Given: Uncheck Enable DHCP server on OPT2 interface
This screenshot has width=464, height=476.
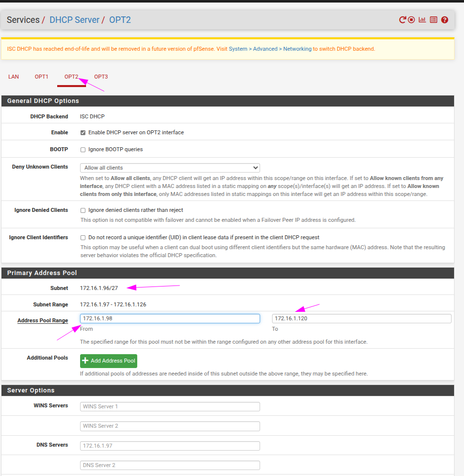Looking at the screenshot, I should pos(83,133).
